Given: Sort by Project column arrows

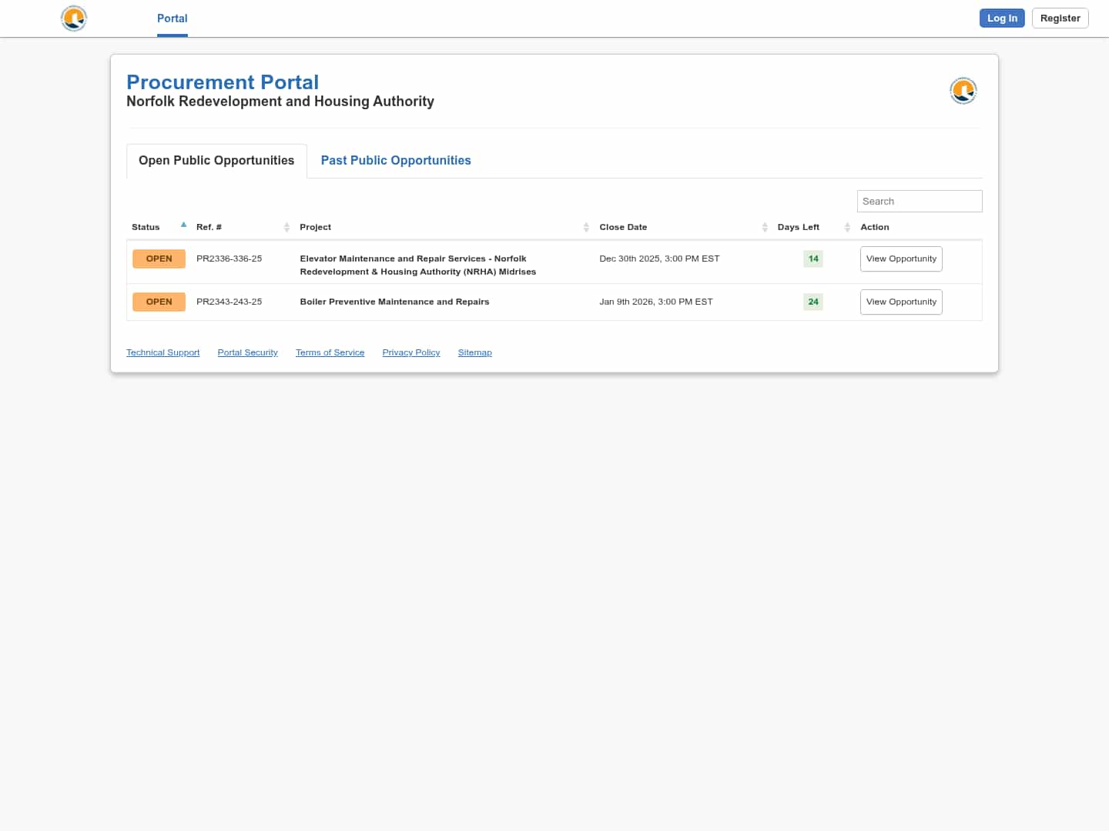Looking at the screenshot, I should (586, 227).
